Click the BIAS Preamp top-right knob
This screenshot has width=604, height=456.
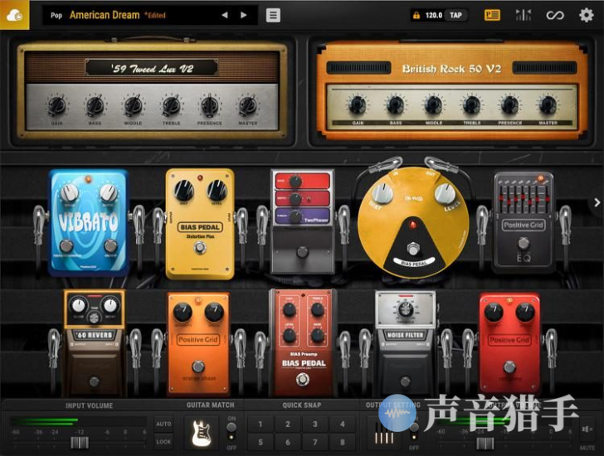pos(317,308)
